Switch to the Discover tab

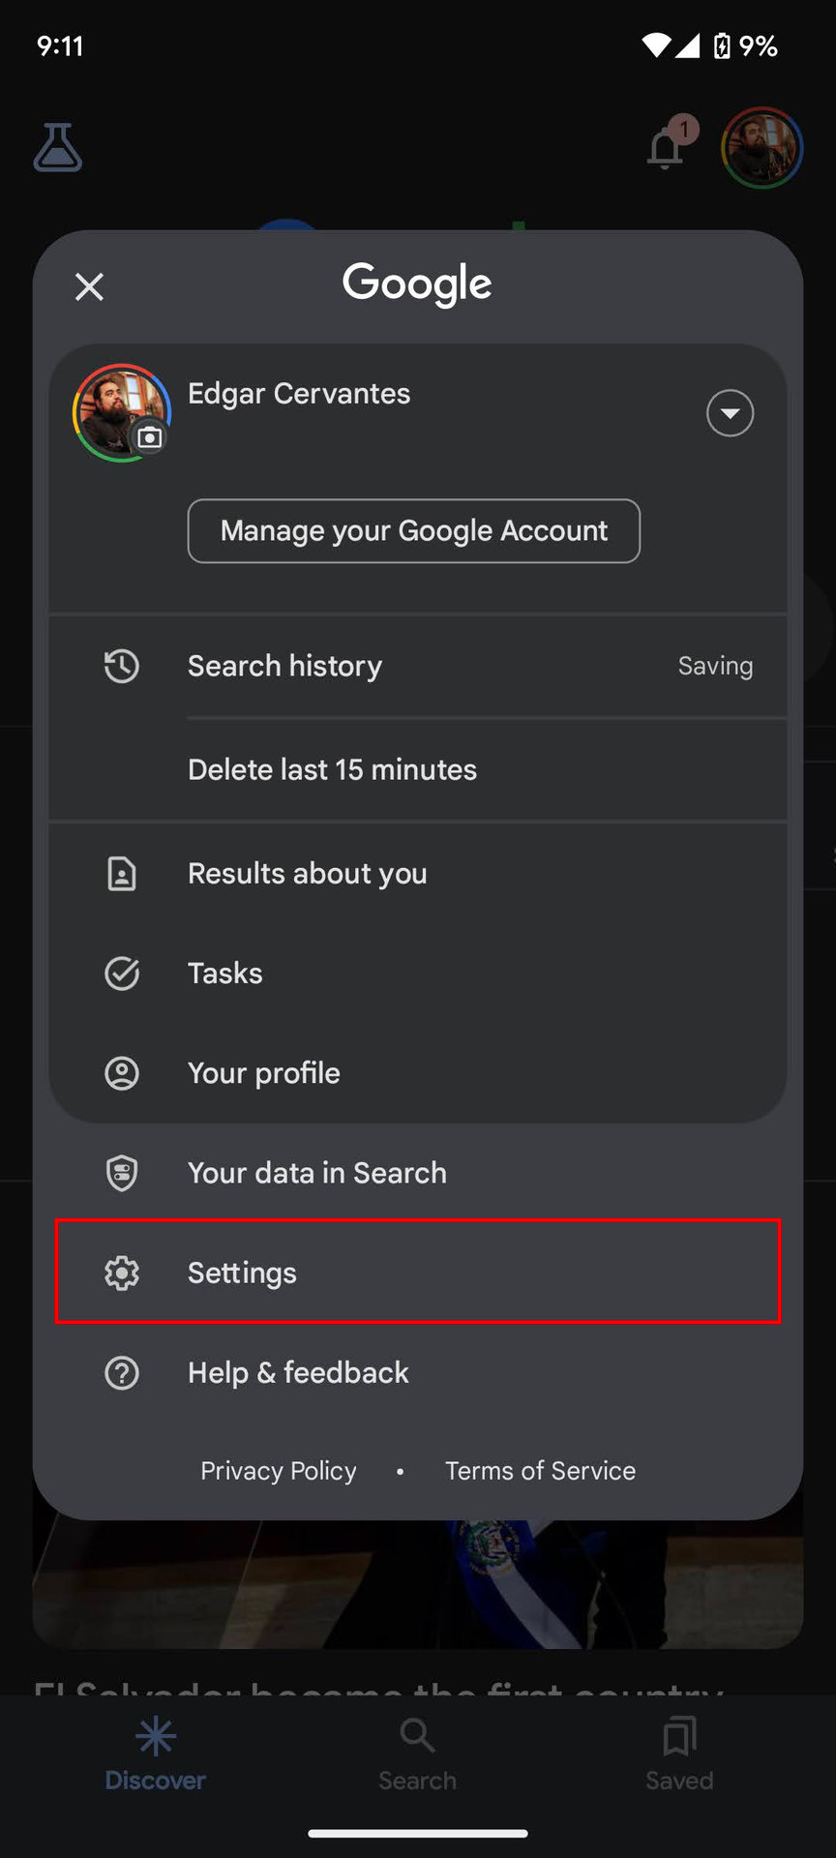tap(156, 1753)
